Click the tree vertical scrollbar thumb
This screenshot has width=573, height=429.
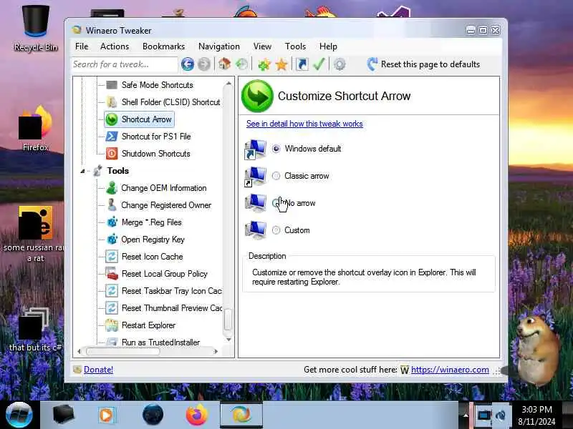228,320
